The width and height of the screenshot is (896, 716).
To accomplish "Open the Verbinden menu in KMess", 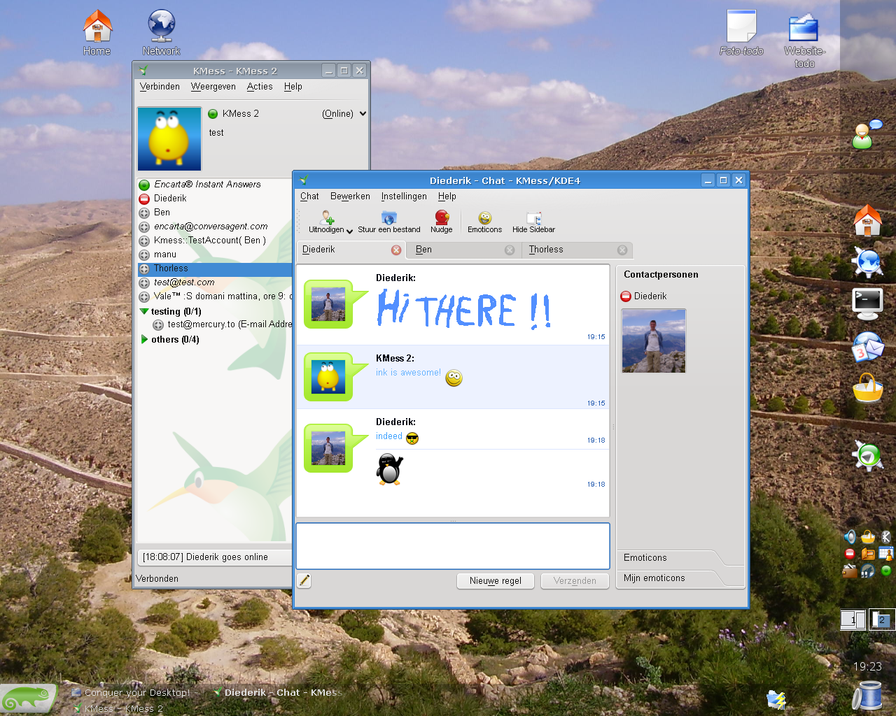I will [160, 87].
